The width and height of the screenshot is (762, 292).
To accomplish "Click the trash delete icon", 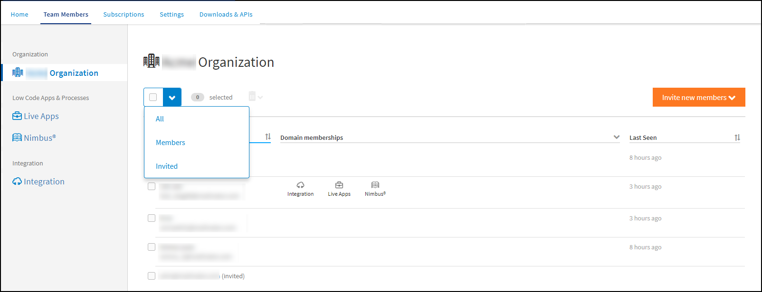I will 252,97.
